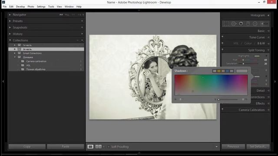
Task: Click the Lightroom app icon in title bar
Action: coord(3,2)
